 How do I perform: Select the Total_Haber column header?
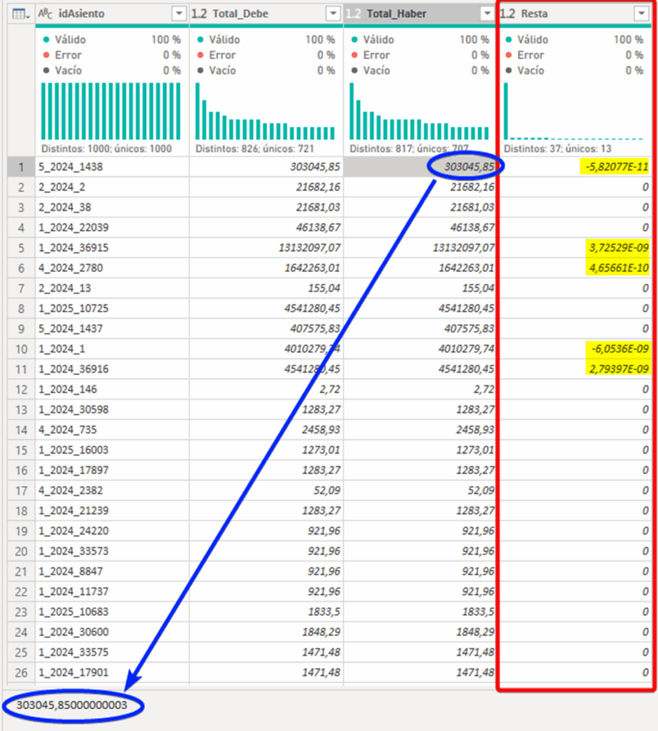pyautogui.click(x=420, y=14)
